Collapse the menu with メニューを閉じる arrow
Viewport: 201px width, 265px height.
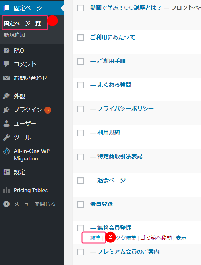(x=6, y=204)
